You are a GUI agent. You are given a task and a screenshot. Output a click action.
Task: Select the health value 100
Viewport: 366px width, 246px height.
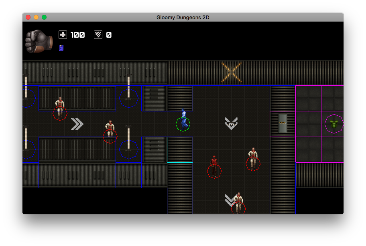(x=78, y=35)
